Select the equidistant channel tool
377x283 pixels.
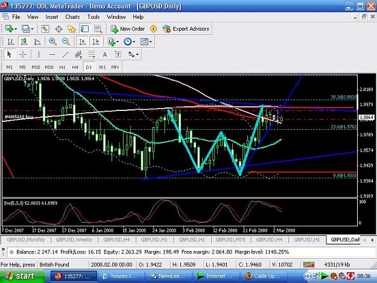78,54
